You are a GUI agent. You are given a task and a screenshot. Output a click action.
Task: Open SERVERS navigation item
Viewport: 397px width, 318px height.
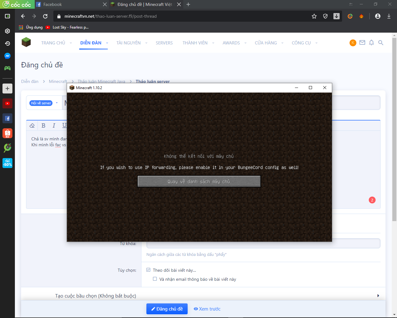[164, 43]
